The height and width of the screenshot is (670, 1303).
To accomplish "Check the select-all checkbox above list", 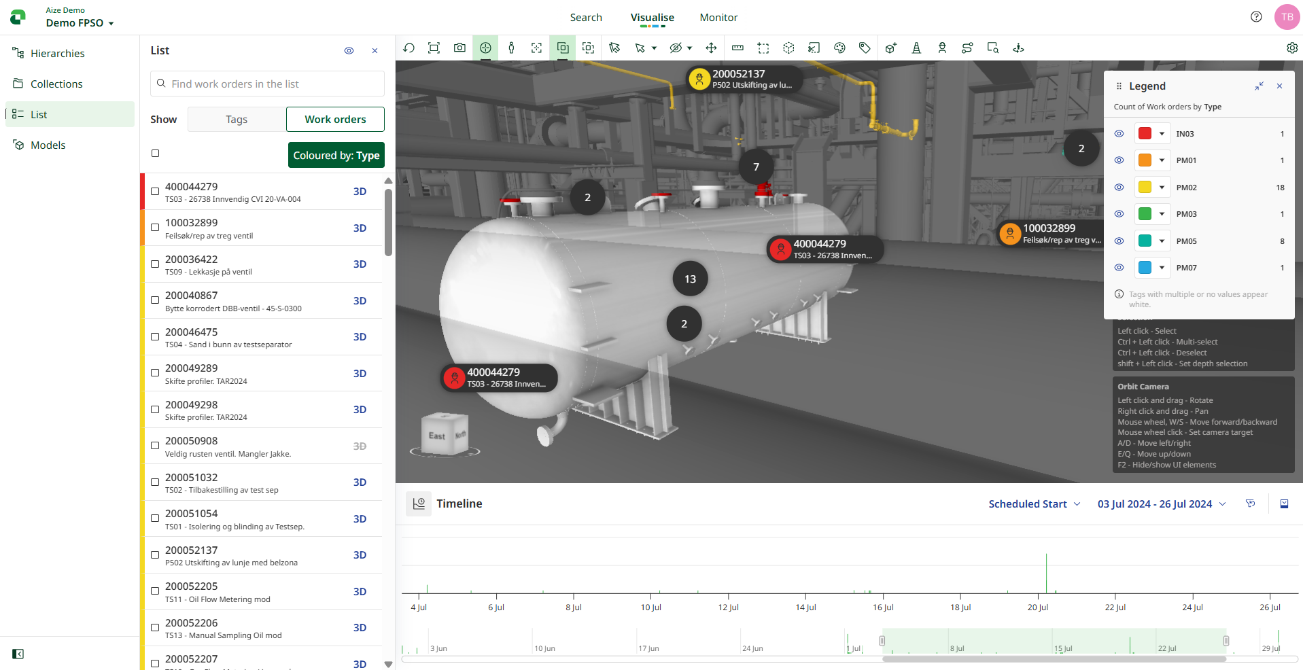I will (155, 154).
